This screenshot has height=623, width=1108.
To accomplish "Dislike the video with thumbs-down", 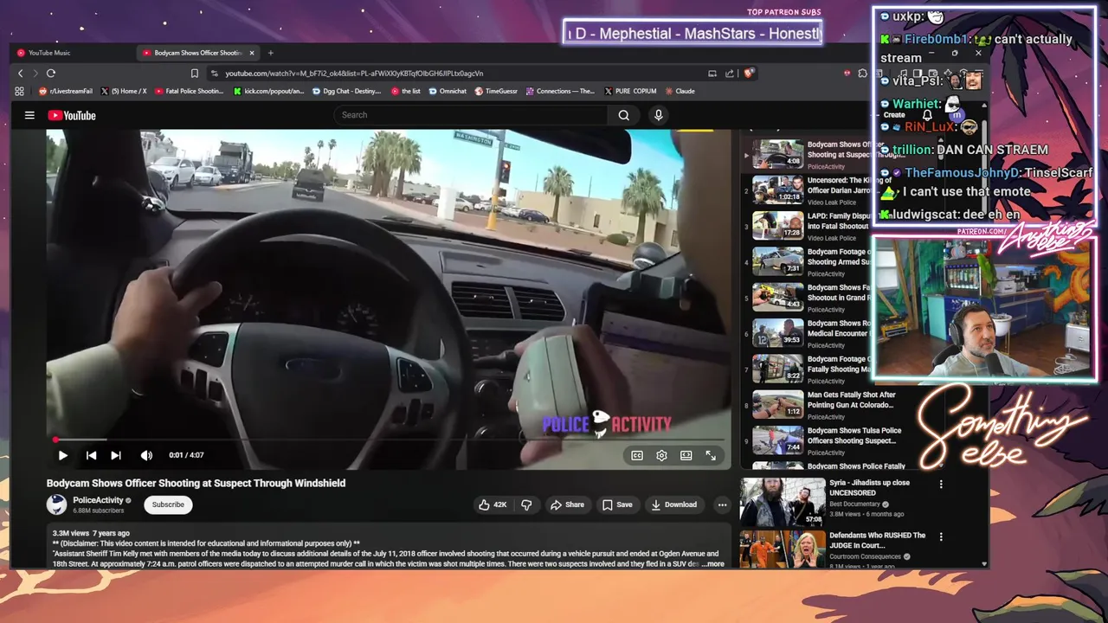I will point(526,504).
